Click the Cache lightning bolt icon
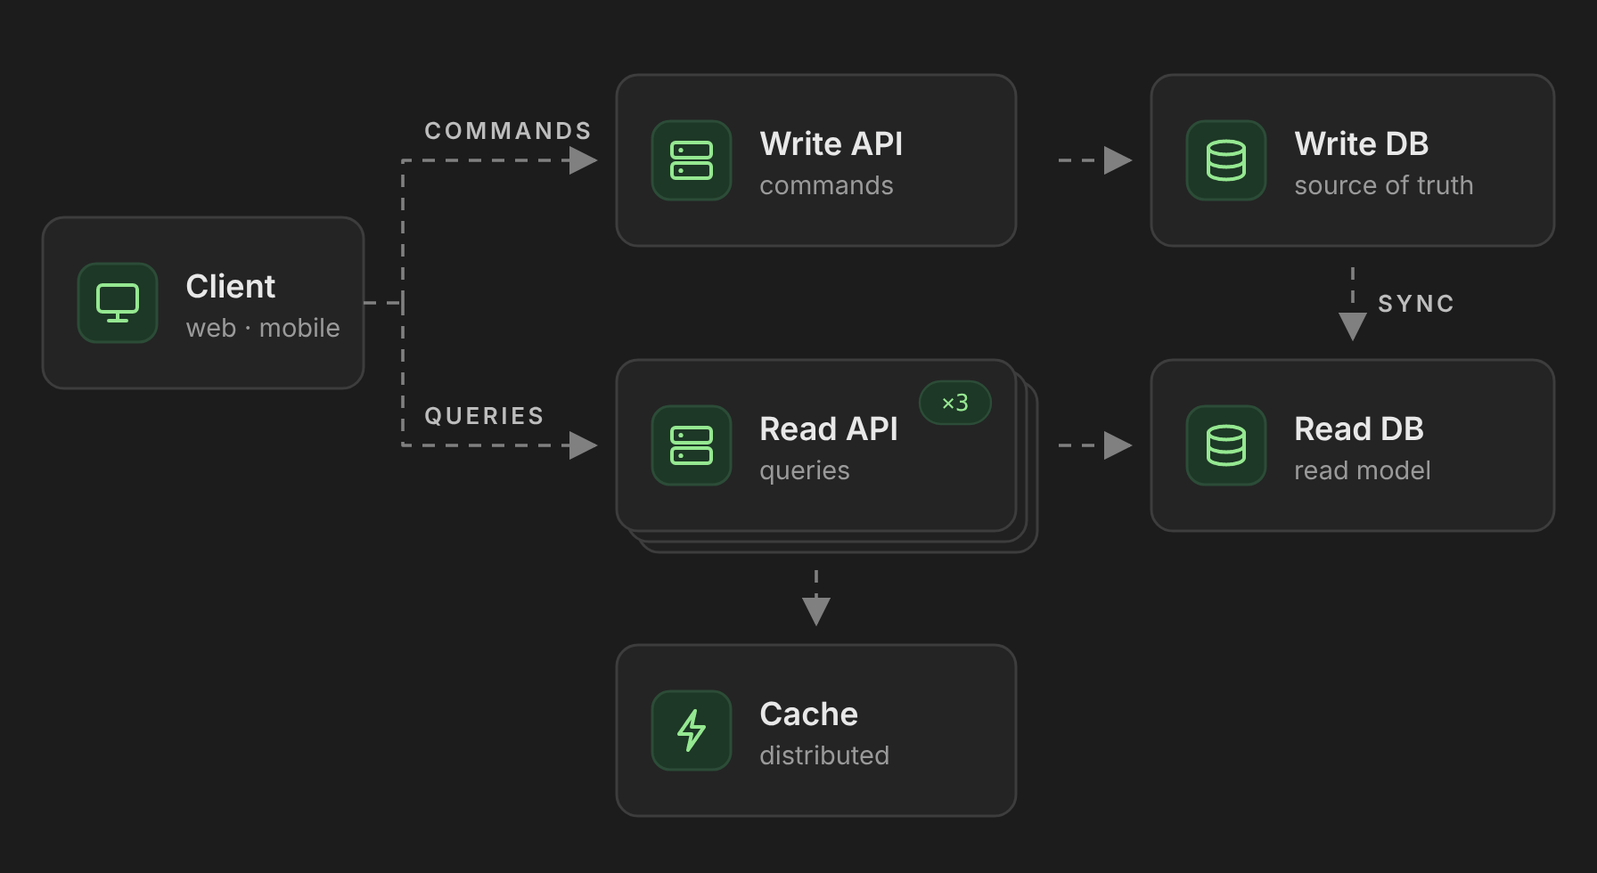 (692, 730)
